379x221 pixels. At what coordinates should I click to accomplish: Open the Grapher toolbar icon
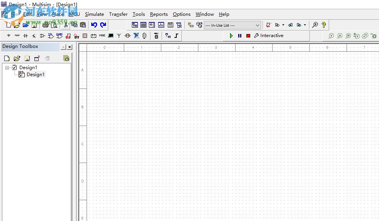pos(161,25)
